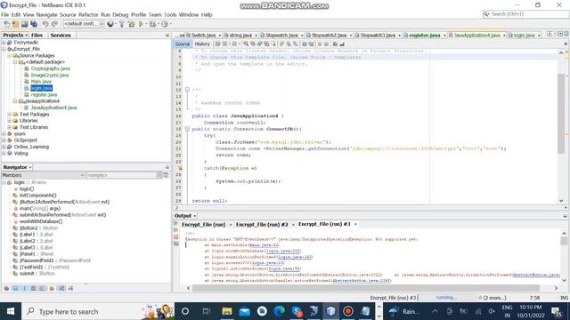The width and height of the screenshot is (570, 320).
Task: Click the Debug Project toolbar icon
Action: [153, 24]
